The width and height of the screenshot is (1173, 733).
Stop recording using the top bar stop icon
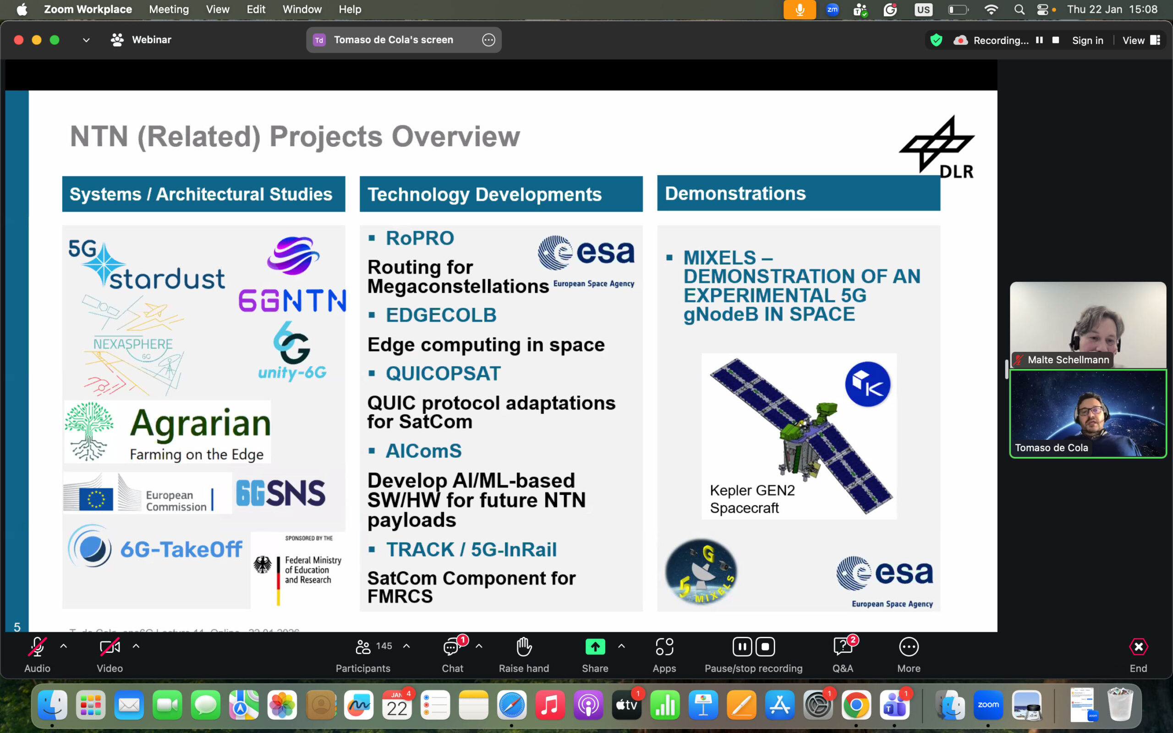(1056, 40)
